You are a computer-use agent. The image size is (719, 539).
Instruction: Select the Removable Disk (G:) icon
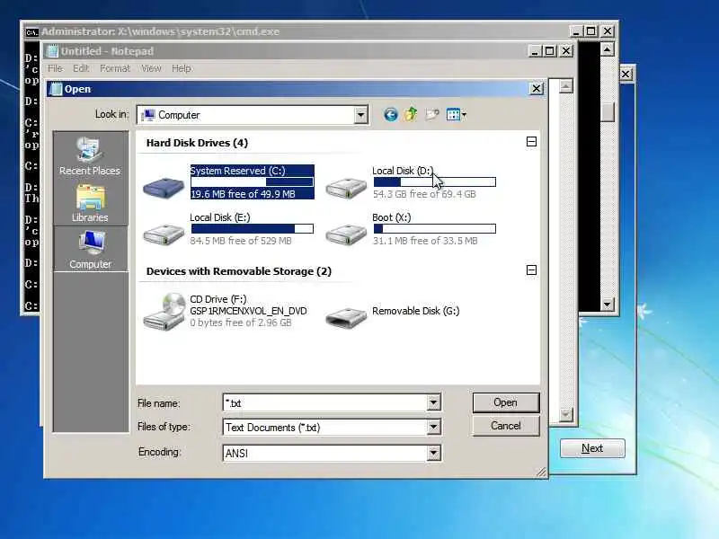(346, 317)
